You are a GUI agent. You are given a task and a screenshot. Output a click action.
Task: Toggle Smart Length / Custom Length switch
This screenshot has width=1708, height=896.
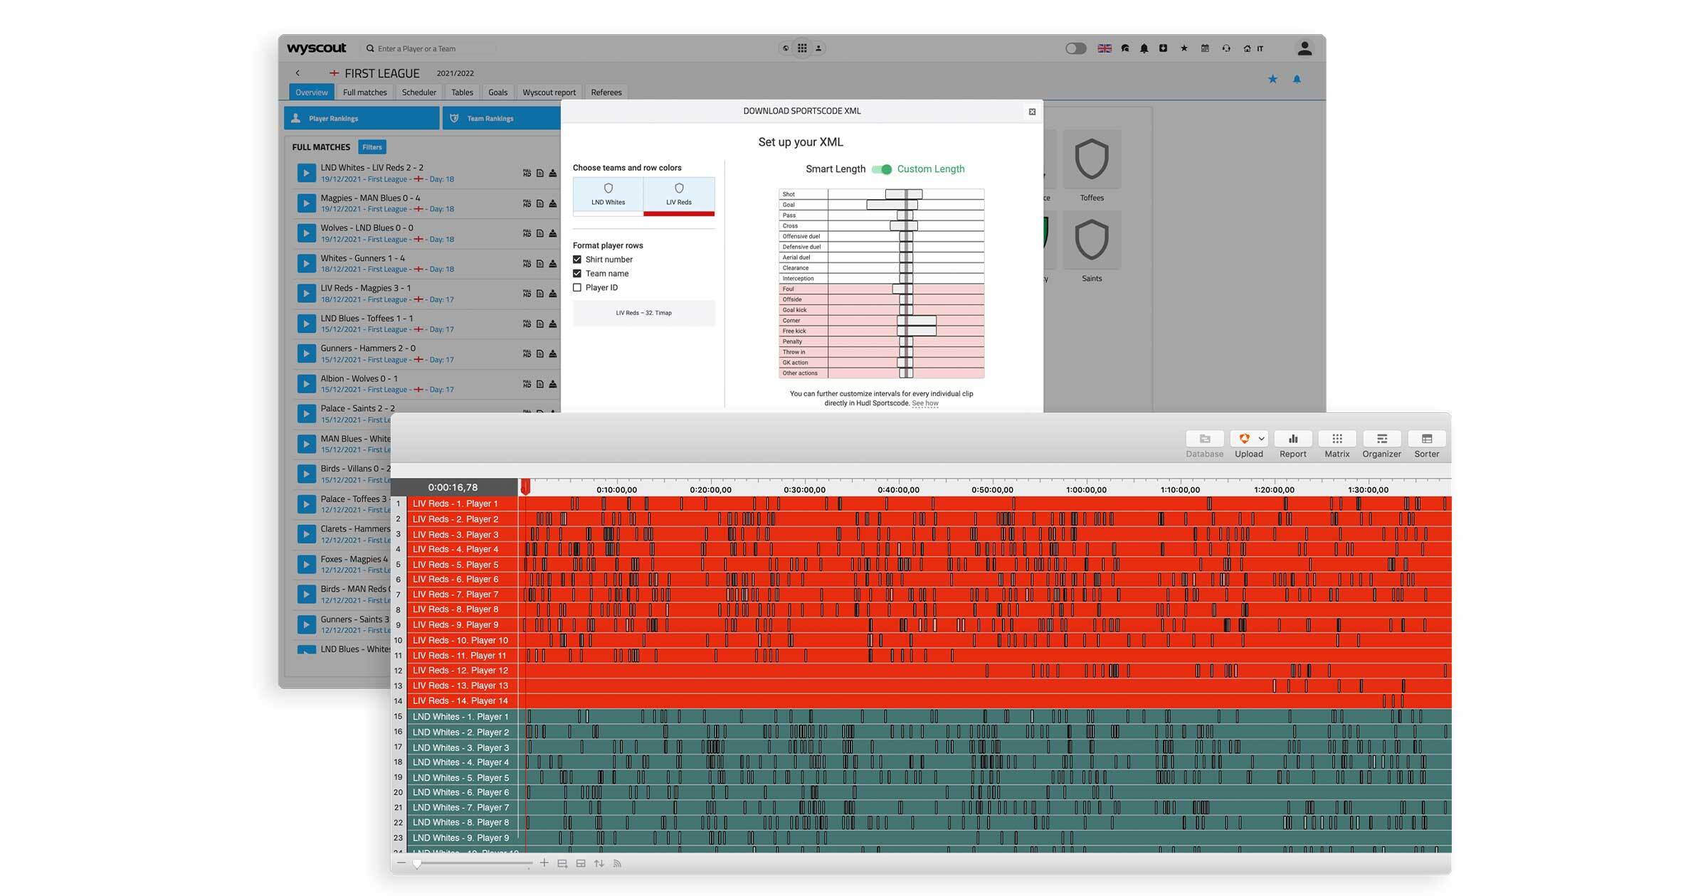pyautogui.click(x=882, y=169)
